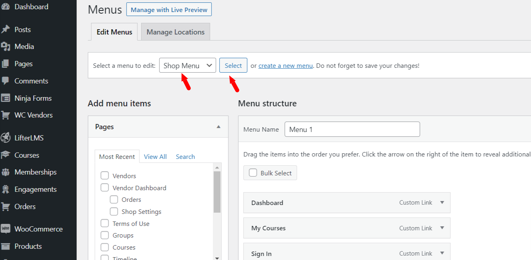
Task: Collapse the Pages panel with its arrow
Action: pos(218,127)
